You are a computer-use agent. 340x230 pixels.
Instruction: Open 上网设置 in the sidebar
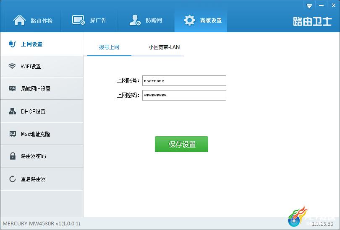pos(42,44)
